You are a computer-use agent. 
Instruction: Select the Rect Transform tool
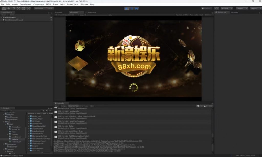[23, 8]
